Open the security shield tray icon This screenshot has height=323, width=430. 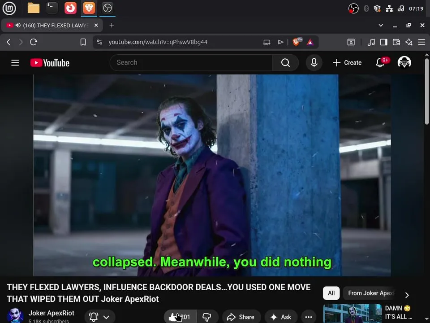coord(377,9)
